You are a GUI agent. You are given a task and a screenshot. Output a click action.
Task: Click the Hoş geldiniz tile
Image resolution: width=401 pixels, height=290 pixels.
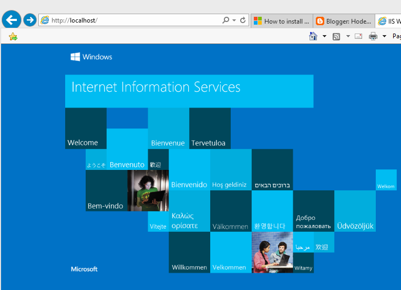(x=231, y=170)
